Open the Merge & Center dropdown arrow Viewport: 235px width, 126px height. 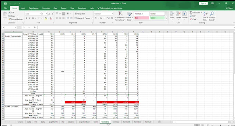click(x=92, y=18)
